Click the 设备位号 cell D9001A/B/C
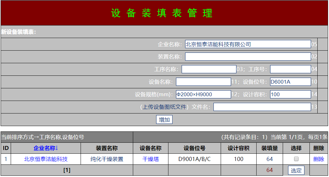 pos(194,159)
